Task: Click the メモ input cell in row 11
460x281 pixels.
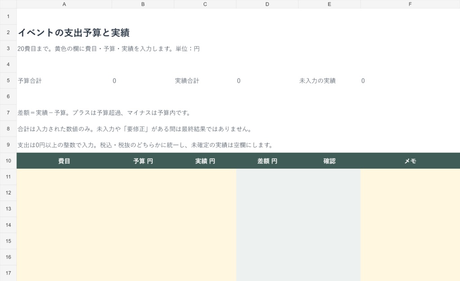Action: 410,177
